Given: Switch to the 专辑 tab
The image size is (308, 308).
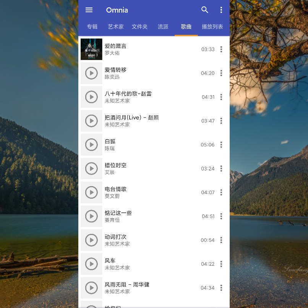Looking at the screenshot, I should point(92,27).
